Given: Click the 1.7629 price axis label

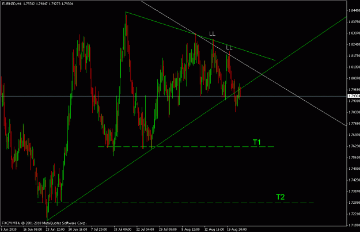Looking at the screenshot, I should 354,146.
